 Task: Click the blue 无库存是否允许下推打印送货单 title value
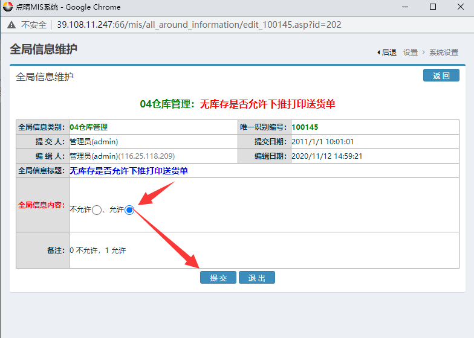[x=129, y=171]
